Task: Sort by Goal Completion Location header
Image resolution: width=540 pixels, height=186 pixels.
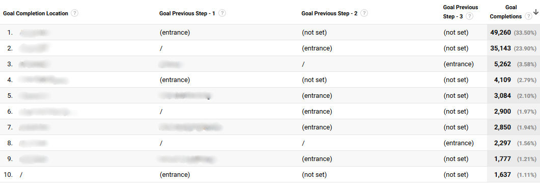Action: tap(36, 13)
